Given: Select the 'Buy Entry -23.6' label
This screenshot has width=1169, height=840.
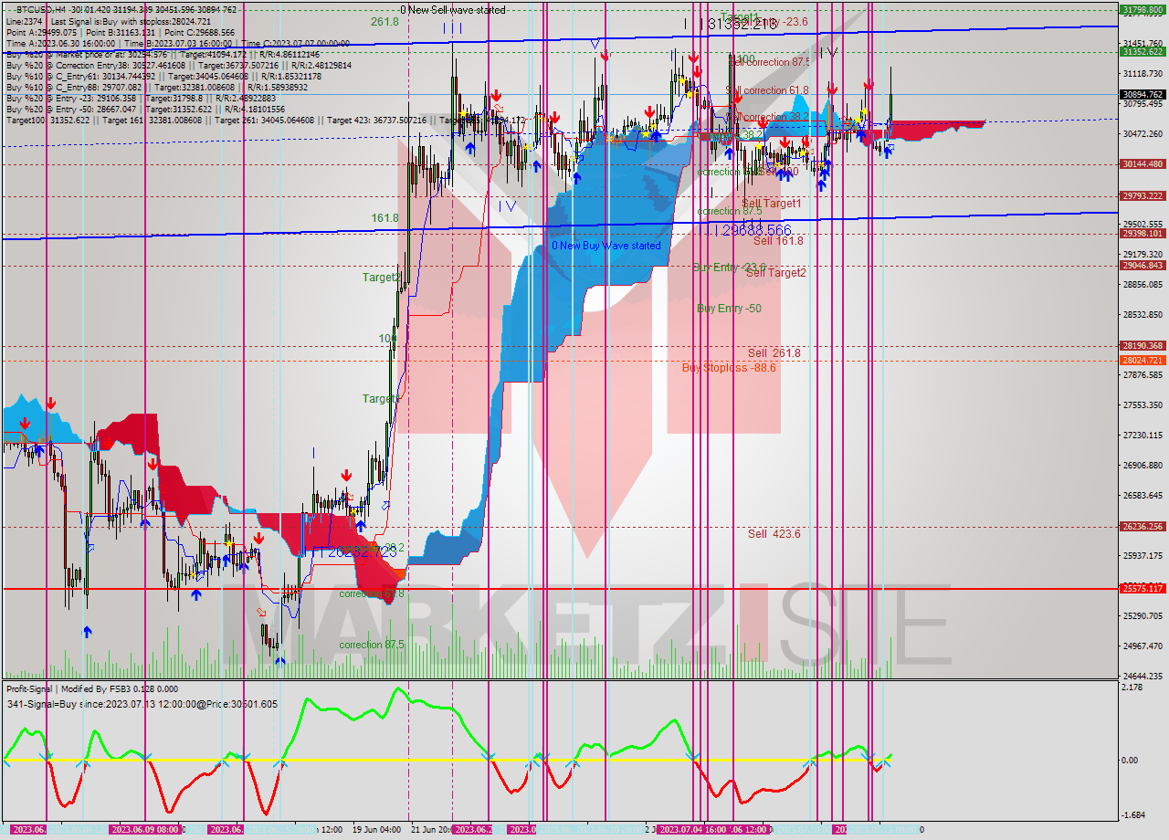Looking at the screenshot, I should [x=729, y=267].
